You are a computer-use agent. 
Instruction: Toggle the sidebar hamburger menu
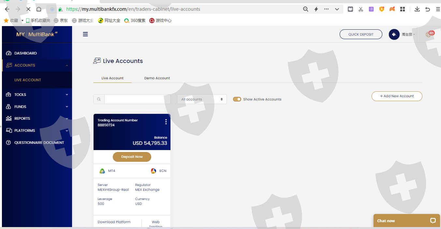point(85,34)
